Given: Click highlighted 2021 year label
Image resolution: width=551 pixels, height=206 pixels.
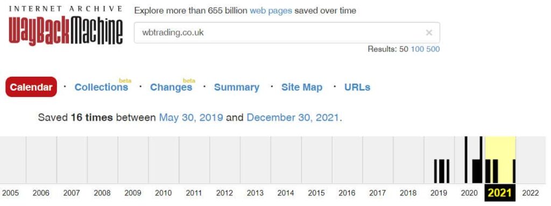Looking at the screenshot, I should click(x=500, y=193).
